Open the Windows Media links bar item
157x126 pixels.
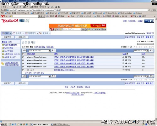pos(110,13)
